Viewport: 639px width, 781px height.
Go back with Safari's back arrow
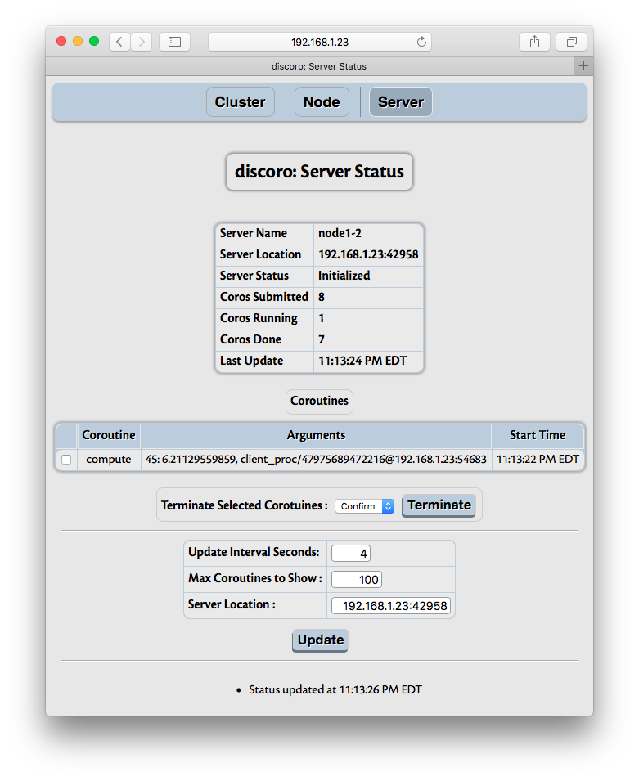(119, 42)
